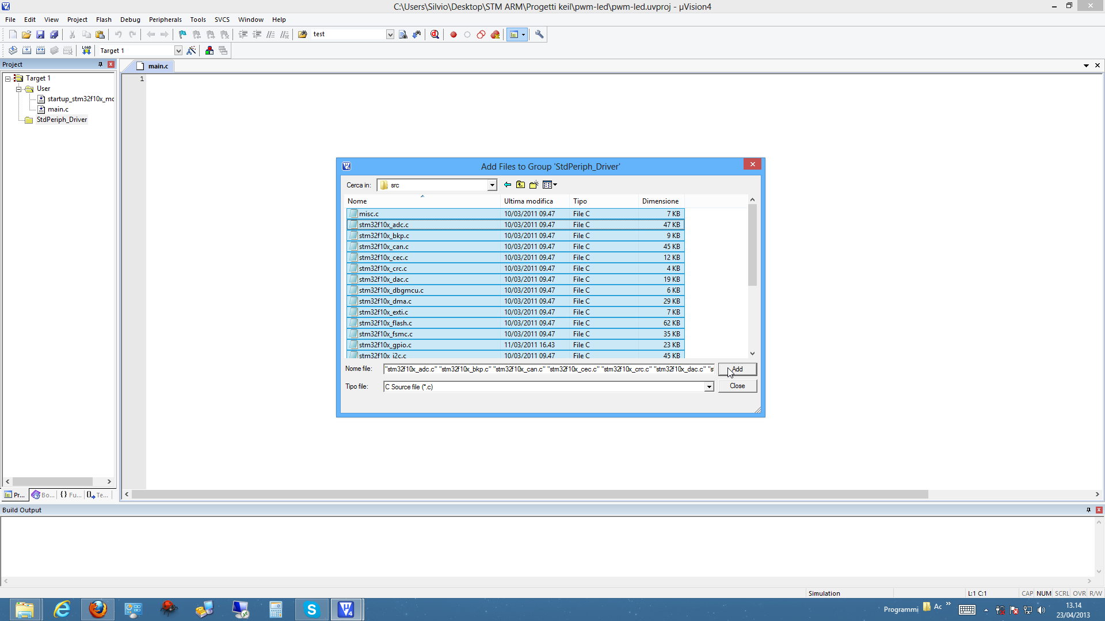The image size is (1105, 621).
Task: Create new folder icon in dialog
Action: click(534, 185)
